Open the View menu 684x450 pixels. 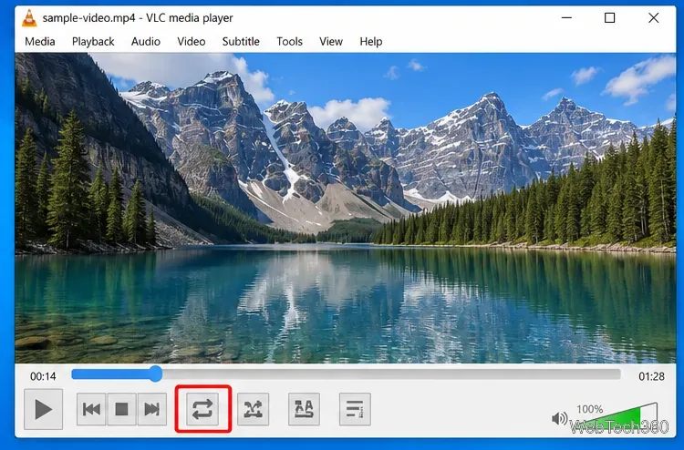click(x=331, y=41)
